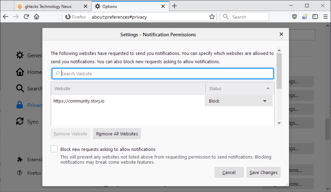Open the Home preferences category

pos(29,72)
